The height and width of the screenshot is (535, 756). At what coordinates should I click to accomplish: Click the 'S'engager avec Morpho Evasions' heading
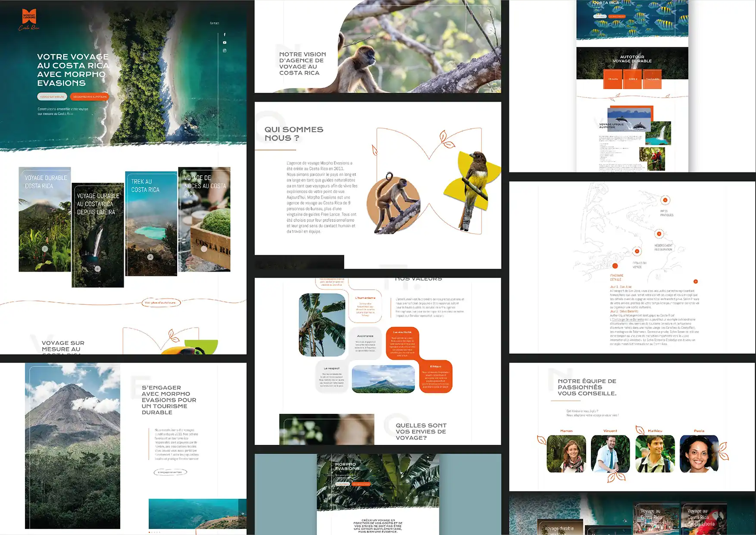click(169, 400)
